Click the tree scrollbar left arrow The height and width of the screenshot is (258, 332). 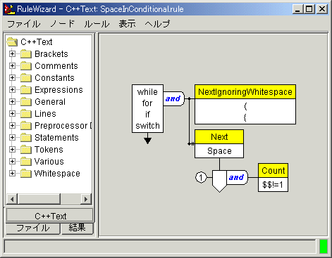coord(12,199)
